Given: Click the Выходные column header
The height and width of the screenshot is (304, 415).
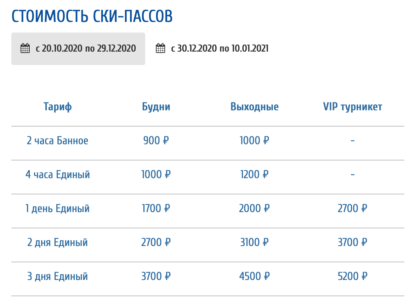Looking at the screenshot, I should coord(255,106).
